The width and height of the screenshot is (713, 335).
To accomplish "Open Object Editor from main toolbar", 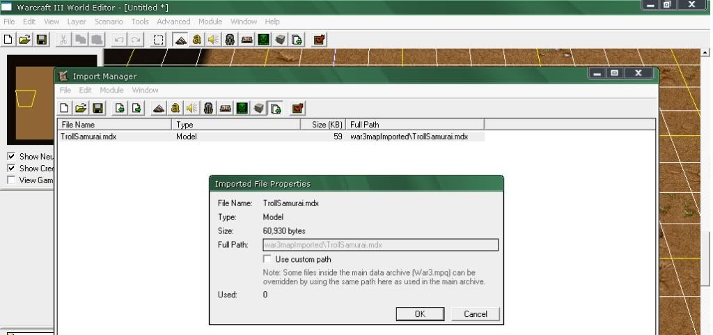I will tap(230, 40).
